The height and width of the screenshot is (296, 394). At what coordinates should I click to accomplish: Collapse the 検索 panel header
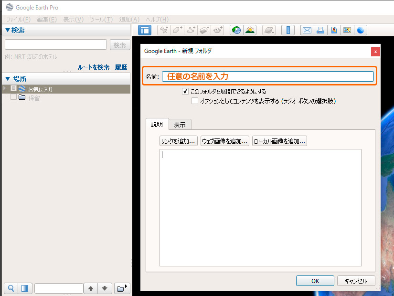coord(8,31)
